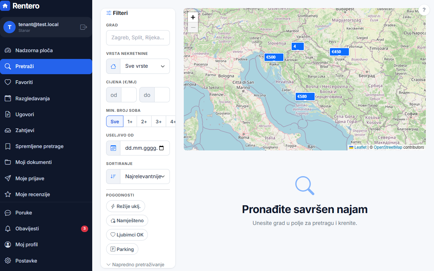The width and height of the screenshot is (434, 271).
Task: Click the bookmark icon for Spremljene pretrage
Action: tap(8, 146)
